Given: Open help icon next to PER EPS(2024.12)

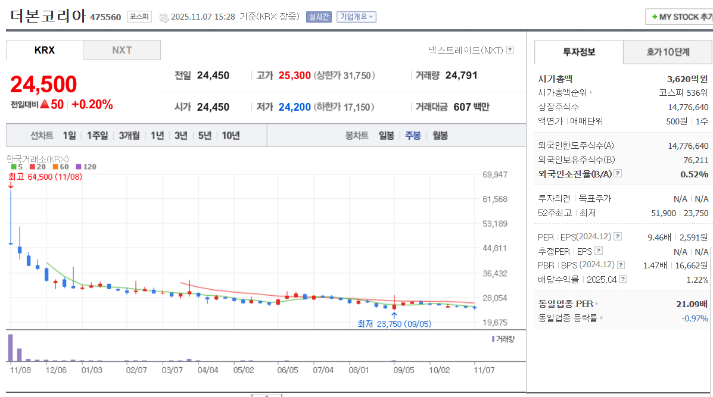Looking at the screenshot, I should click(x=618, y=236).
